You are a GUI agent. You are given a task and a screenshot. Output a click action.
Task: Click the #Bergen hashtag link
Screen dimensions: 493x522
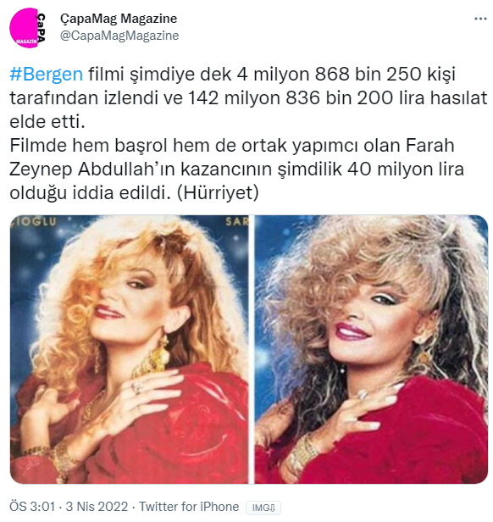47,74
